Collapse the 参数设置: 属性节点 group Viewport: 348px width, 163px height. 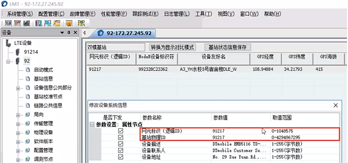point(92,125)
